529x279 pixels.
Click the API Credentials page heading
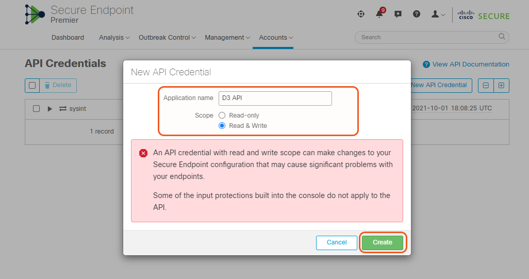(65, 63)
